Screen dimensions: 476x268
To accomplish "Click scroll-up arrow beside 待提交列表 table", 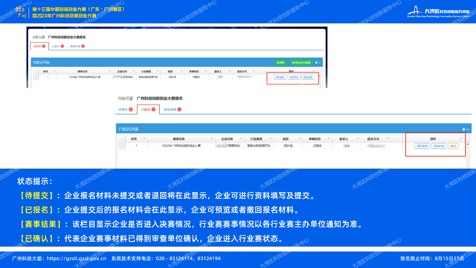I will (x=320, y=76).
